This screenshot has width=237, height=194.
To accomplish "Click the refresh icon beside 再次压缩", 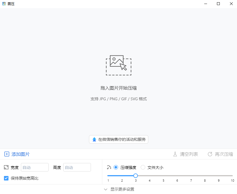I will (210, 154).
